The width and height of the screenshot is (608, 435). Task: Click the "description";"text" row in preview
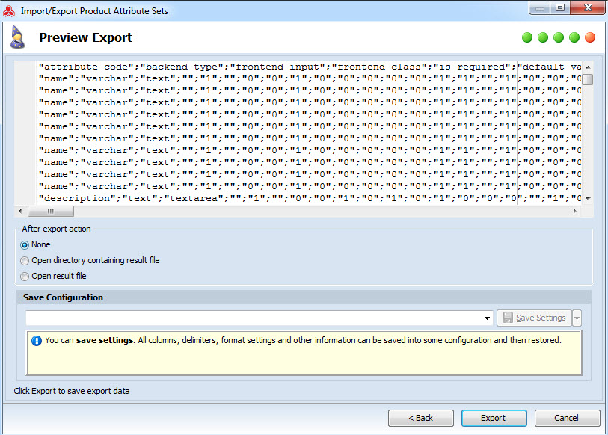tap(310, 199)
